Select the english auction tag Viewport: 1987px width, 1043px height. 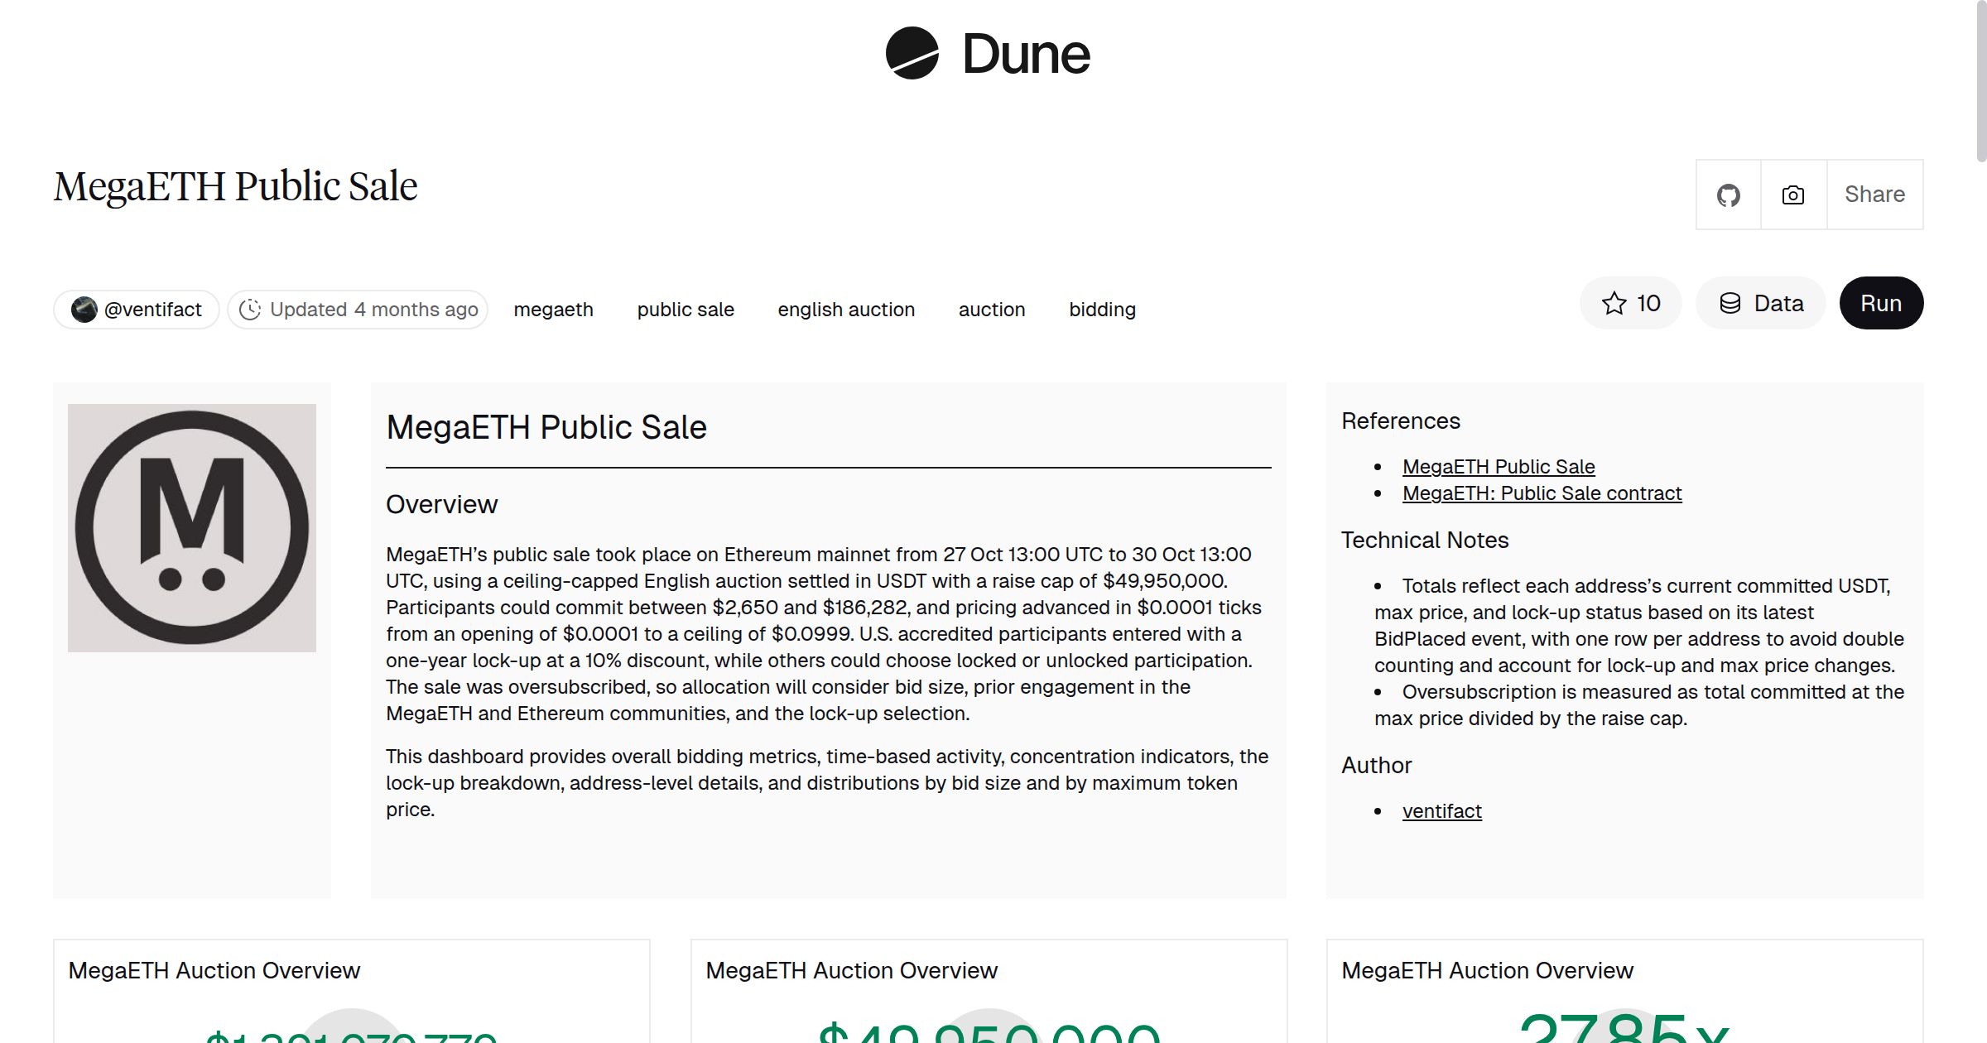(x=845, y=309)
